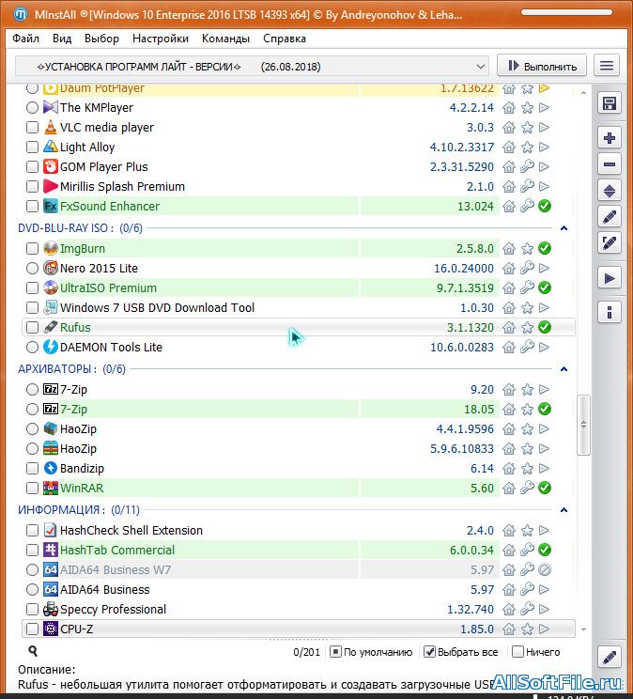Click the star icon in ImgBurn row
This screenshot has height=699, width=633.
527,249
